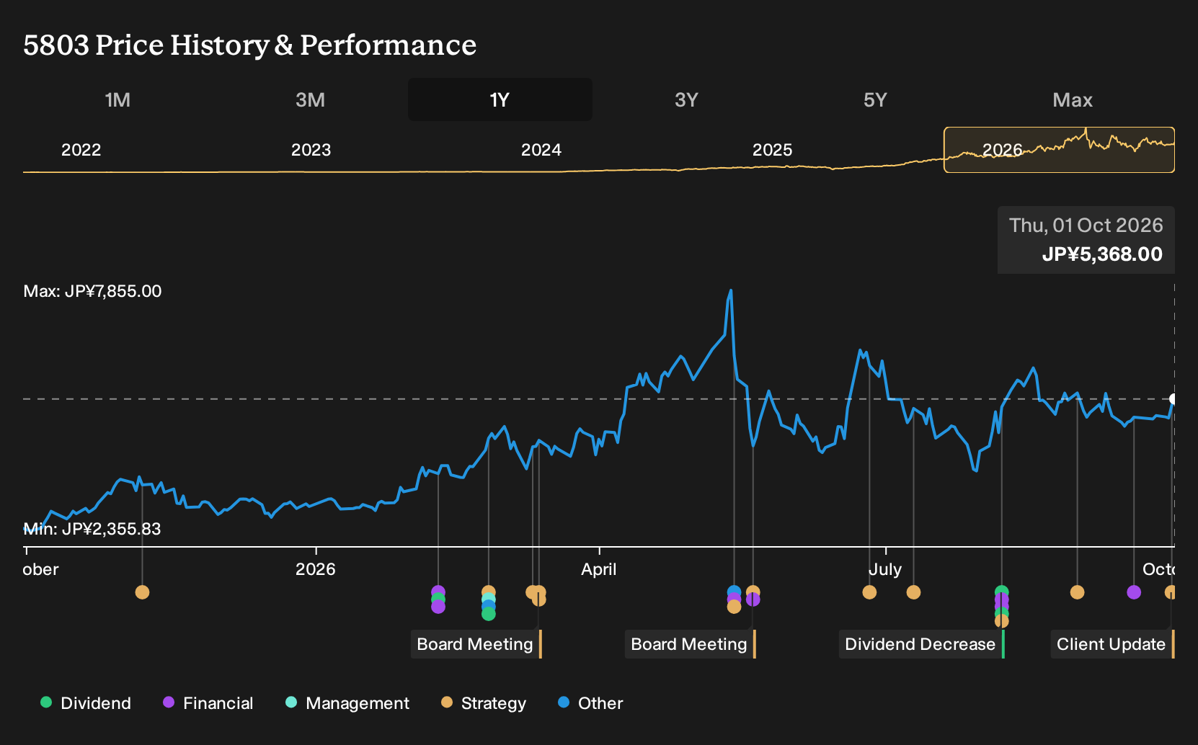Jump navigator to the 2024 region
The height and width of the screenshot is (745, 1198).
coord(541,150)
